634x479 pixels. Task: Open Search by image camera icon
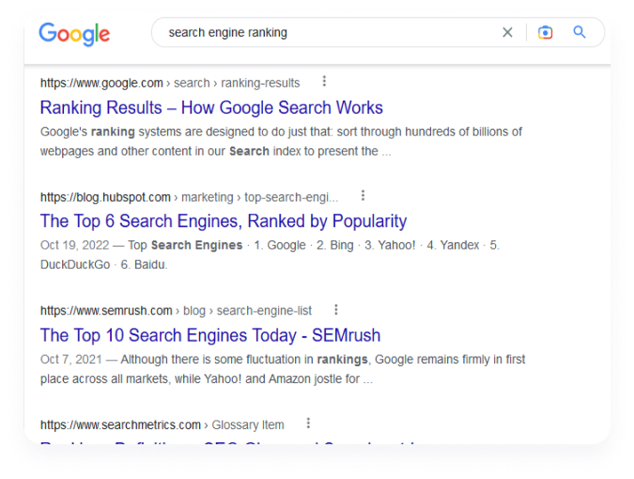click(x=545, y=33)
